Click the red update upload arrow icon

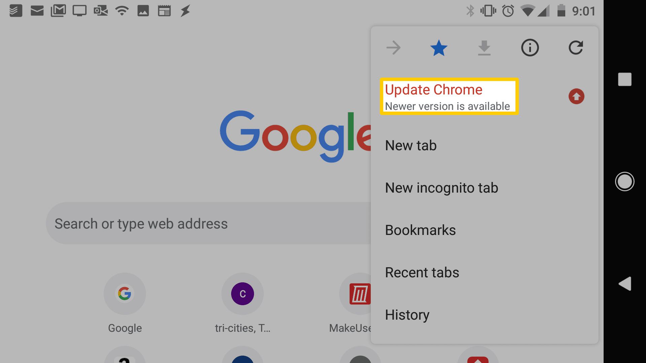click(x=576, y=96)
